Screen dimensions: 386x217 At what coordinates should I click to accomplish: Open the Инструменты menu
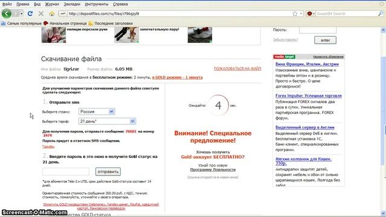tap(96, 4)
